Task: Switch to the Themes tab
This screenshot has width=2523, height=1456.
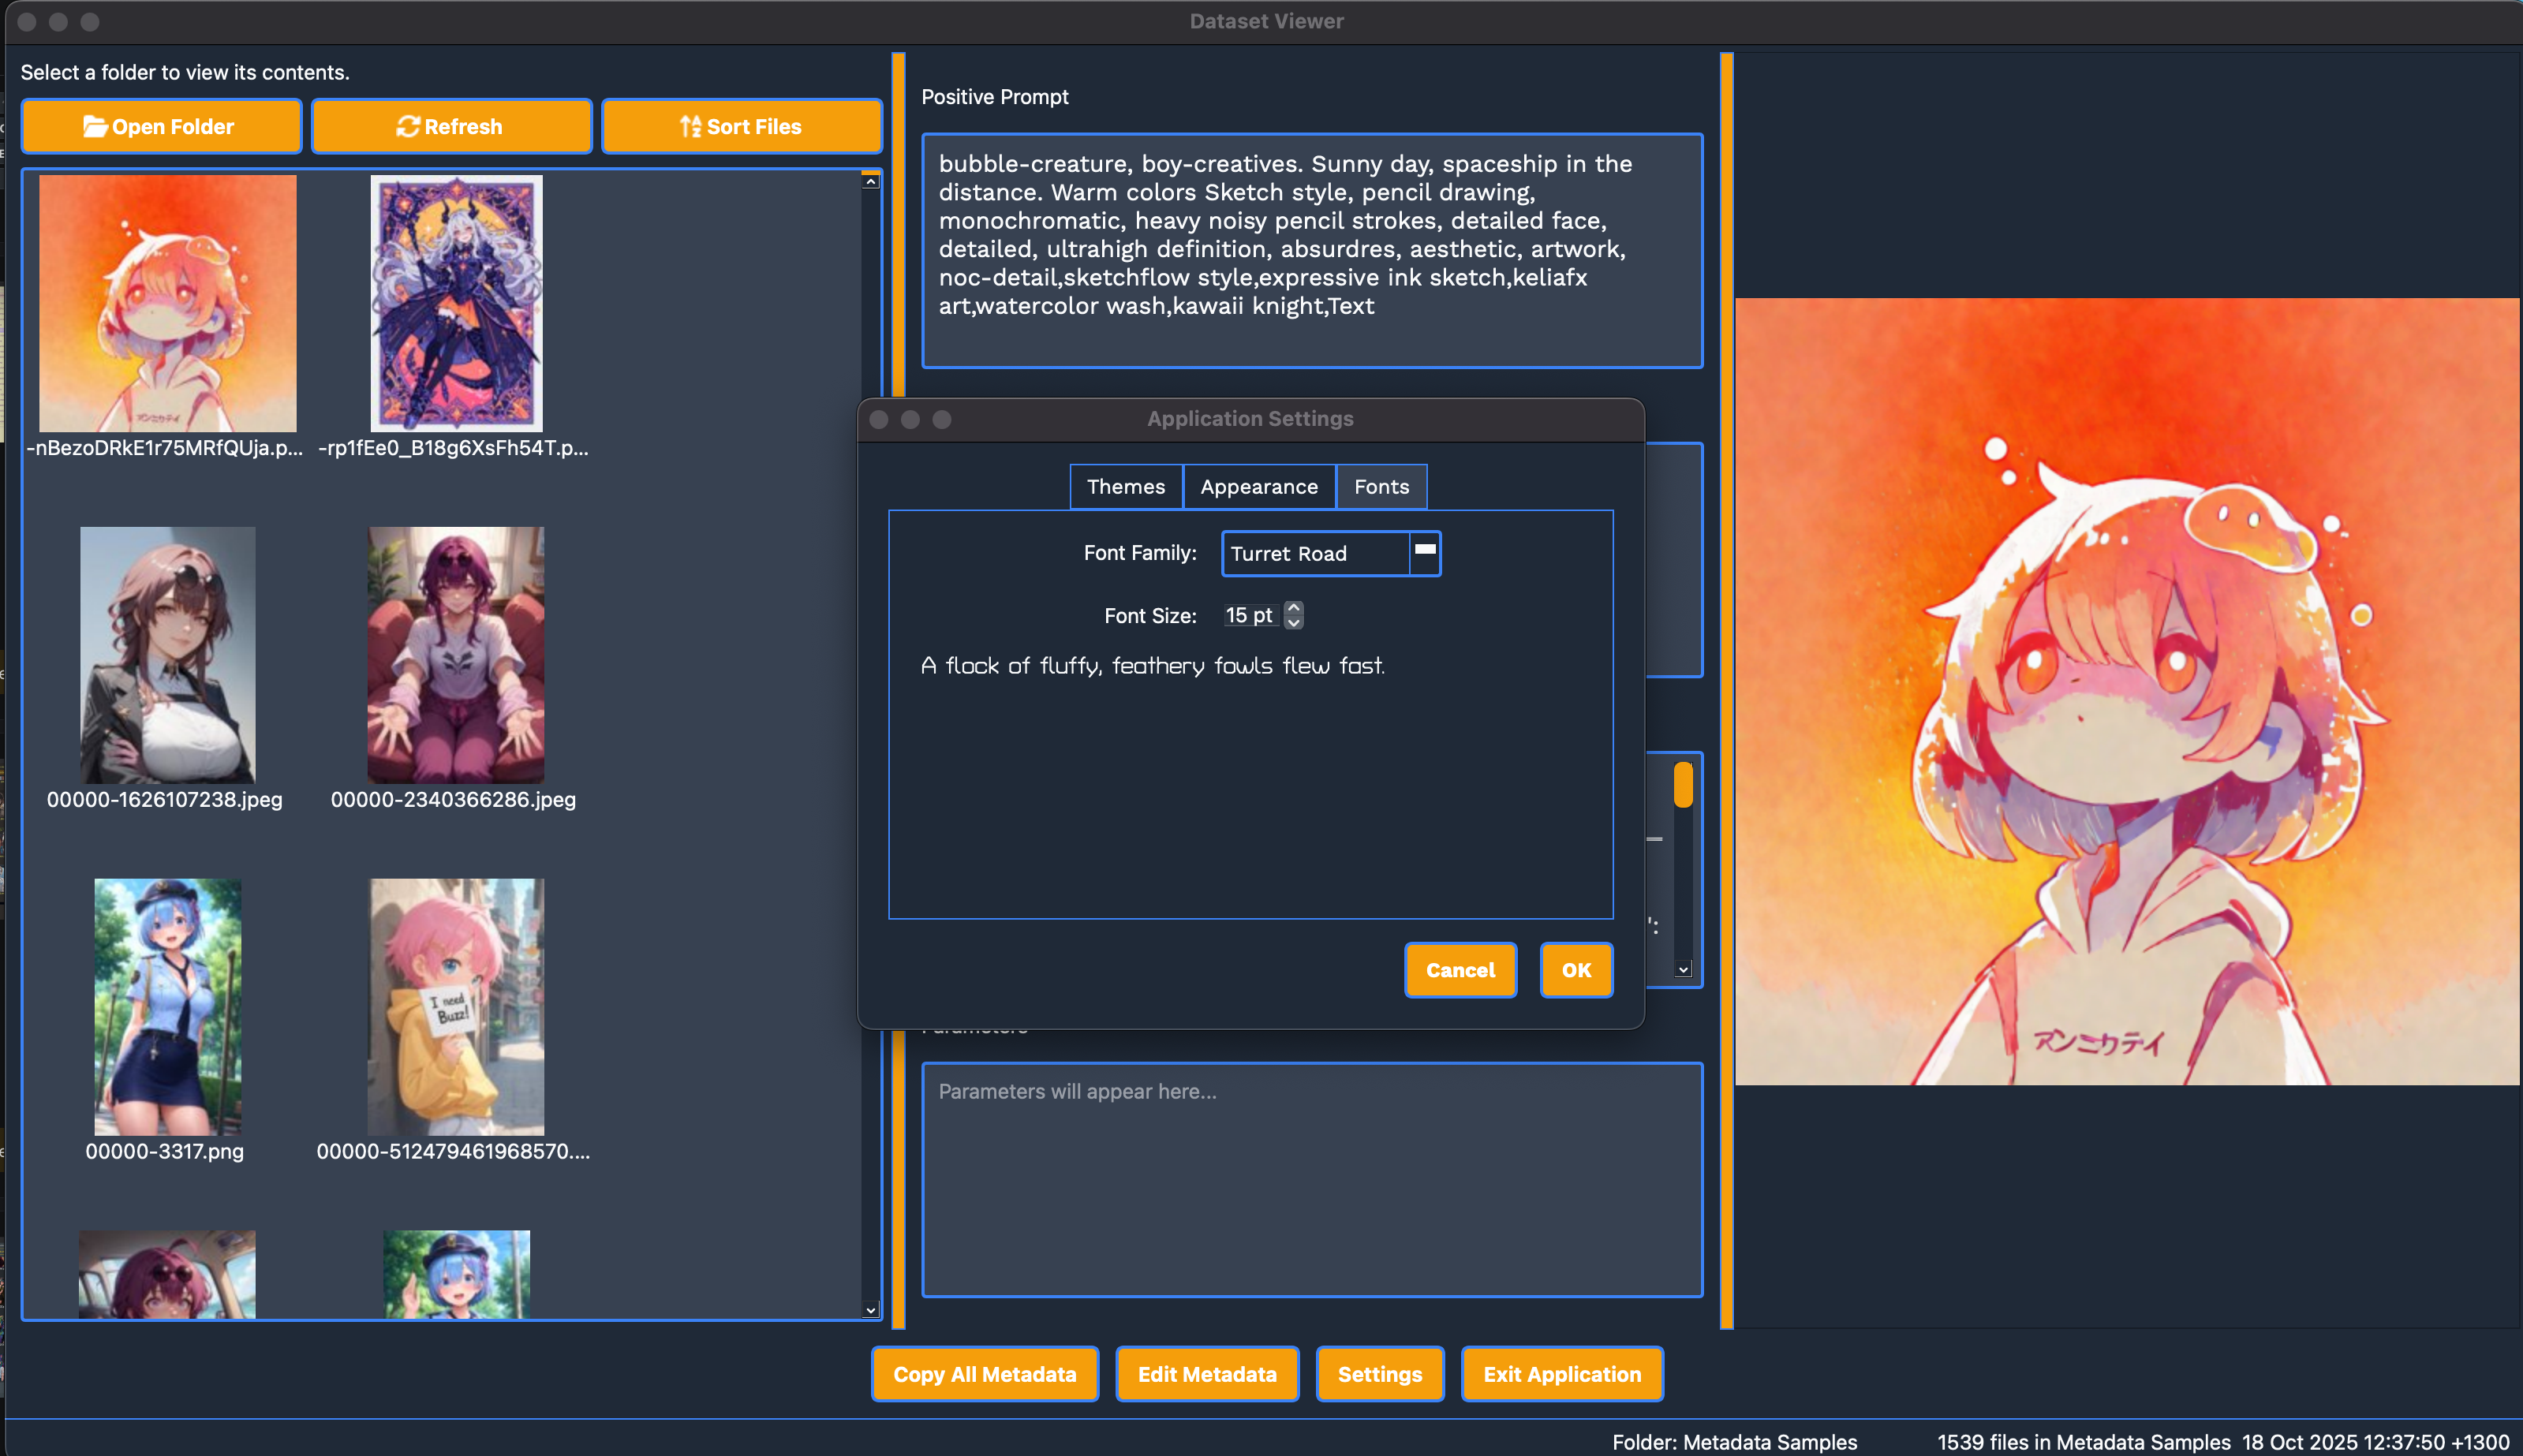Action: (1125, 487)
